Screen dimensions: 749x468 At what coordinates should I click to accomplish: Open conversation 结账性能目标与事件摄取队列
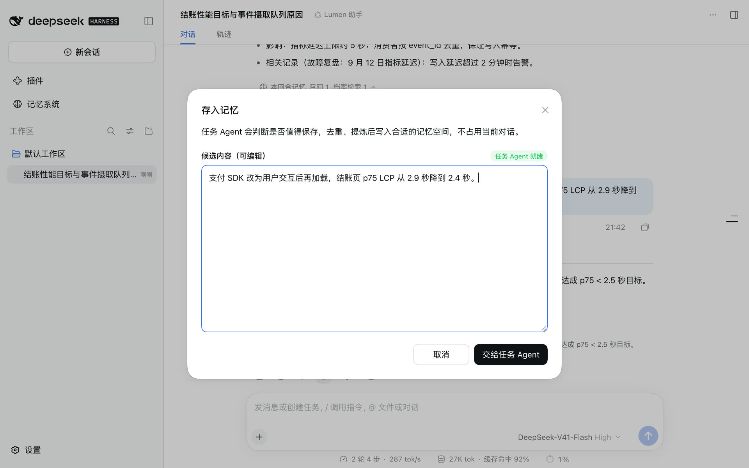(82, 174)
